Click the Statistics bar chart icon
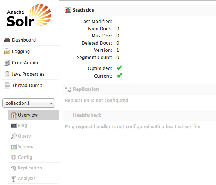The height and width of the screenshot is (185, 216). 68,10
